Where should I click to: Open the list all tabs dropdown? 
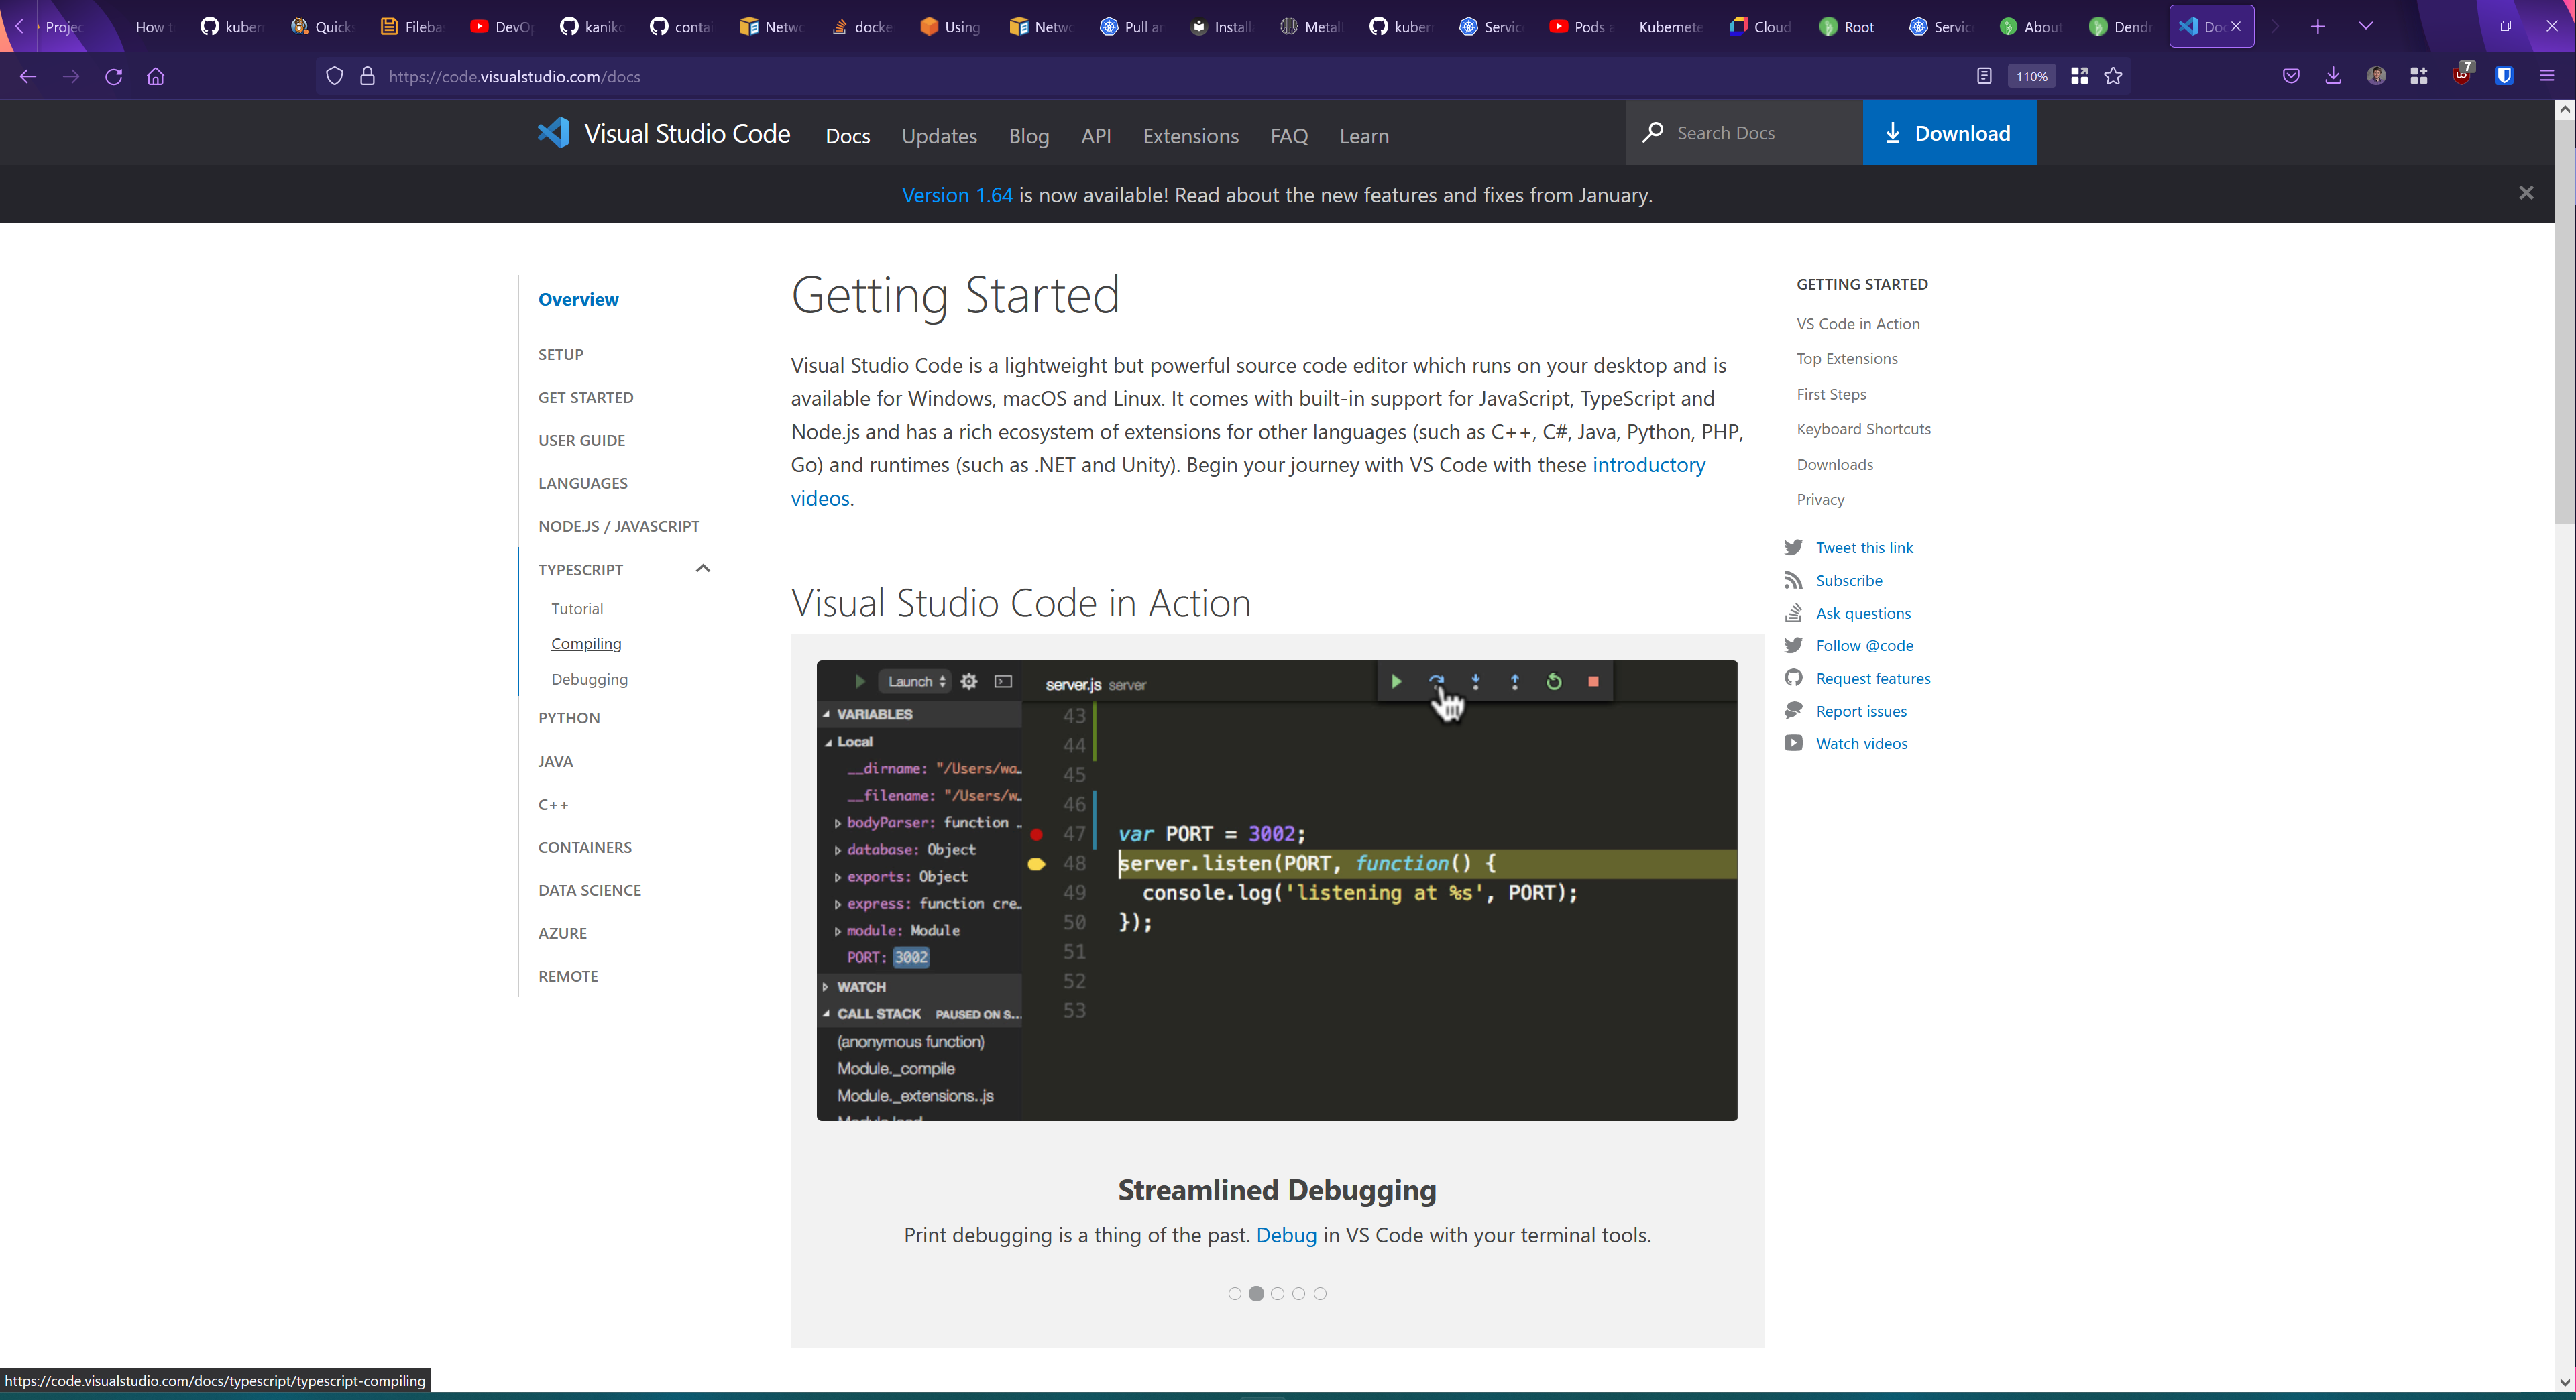[x=2367, y=26]
